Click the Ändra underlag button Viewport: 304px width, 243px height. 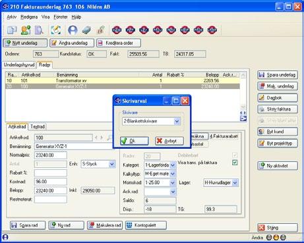[x=72, y=43]
